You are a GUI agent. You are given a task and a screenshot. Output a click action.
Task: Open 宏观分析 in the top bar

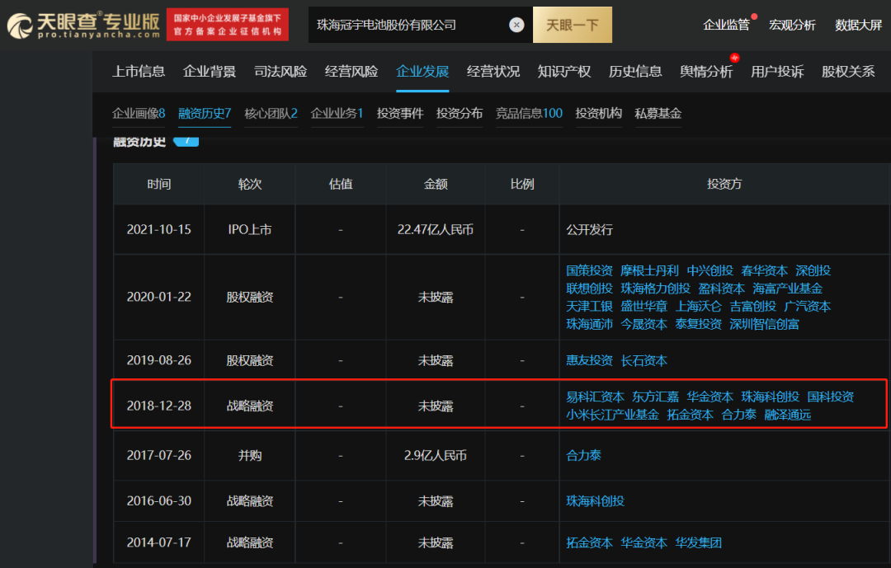point(792,25)
